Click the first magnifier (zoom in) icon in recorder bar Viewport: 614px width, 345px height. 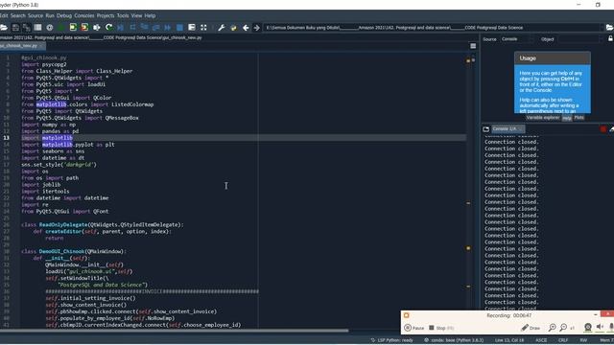coord(552,328)
